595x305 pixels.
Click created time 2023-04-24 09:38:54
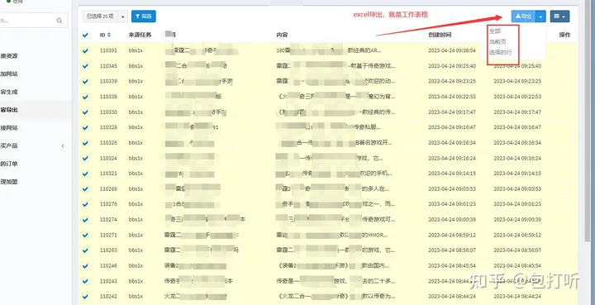[x=452, y=50]
